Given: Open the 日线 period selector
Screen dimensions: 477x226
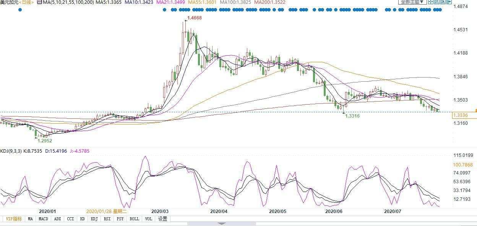Looking at the screenshot, I should pyautogui.click(x=26, y=2).
